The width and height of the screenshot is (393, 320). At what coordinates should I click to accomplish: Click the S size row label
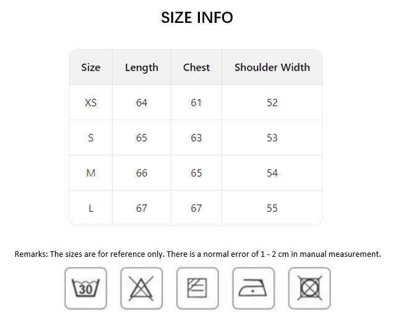(91, 138)
